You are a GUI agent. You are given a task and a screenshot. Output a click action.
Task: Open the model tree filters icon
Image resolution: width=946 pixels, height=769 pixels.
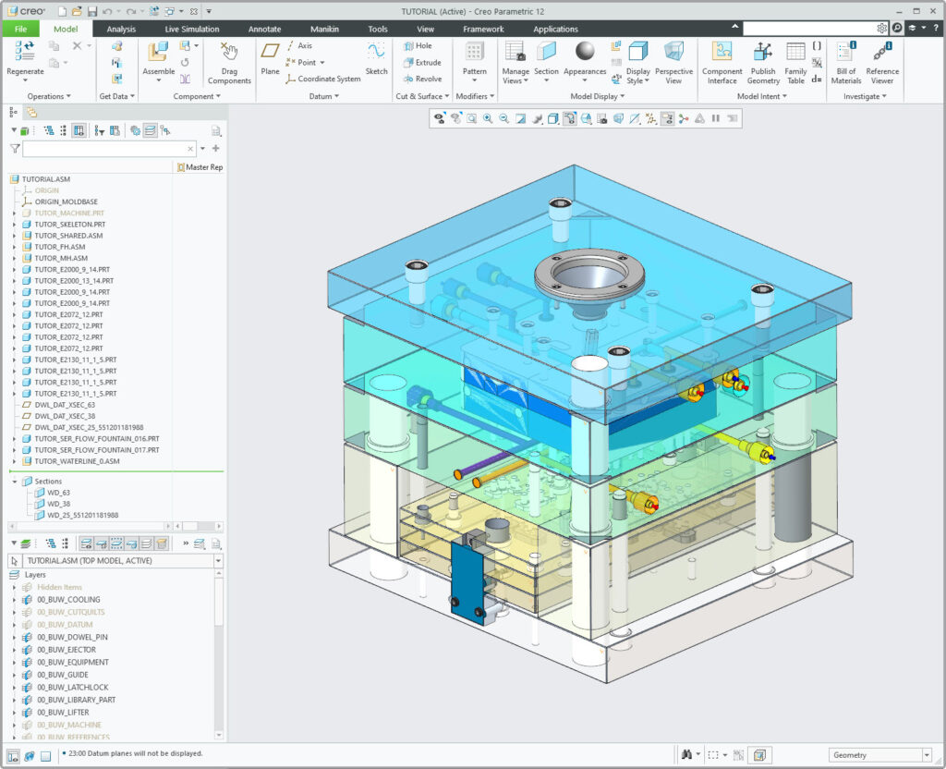tap(100, 130)
